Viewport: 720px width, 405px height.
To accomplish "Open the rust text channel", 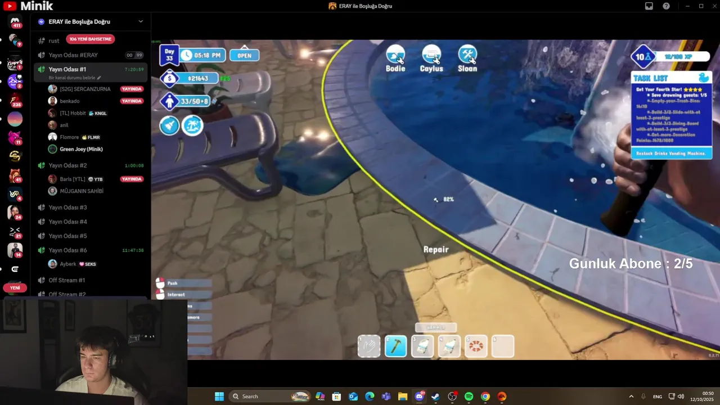I will point(53,40).
